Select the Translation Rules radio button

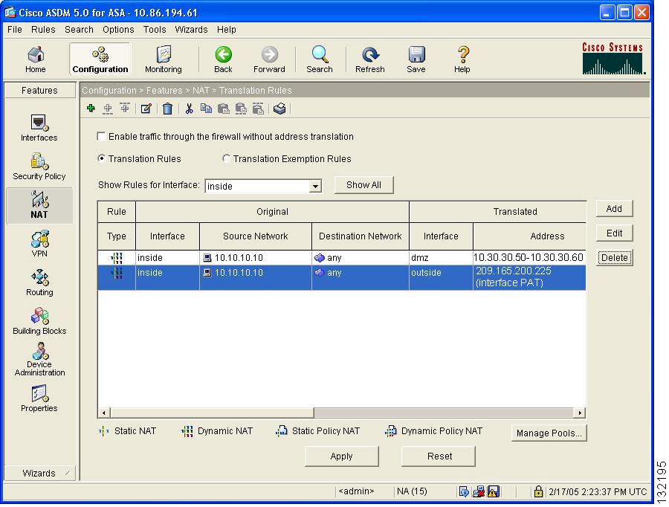[x=102, y=158]
